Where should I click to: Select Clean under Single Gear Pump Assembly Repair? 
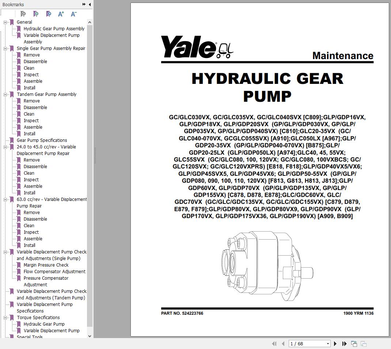[29, 68]
